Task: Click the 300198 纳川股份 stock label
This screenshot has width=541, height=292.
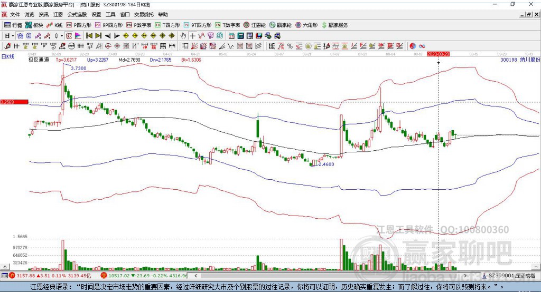Action: [x=520, y=60]
